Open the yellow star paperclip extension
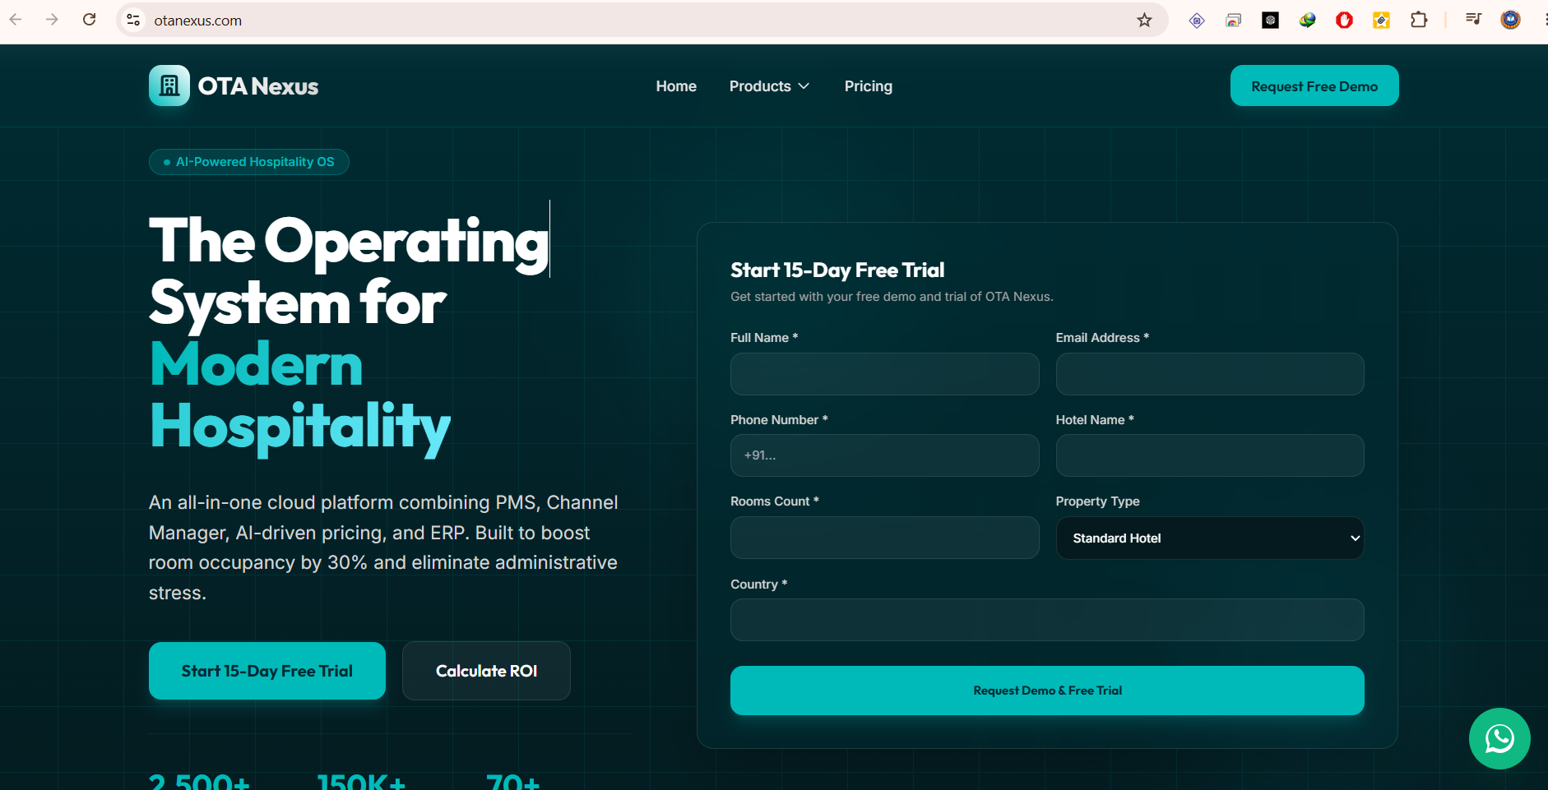 click(1381, 20)
